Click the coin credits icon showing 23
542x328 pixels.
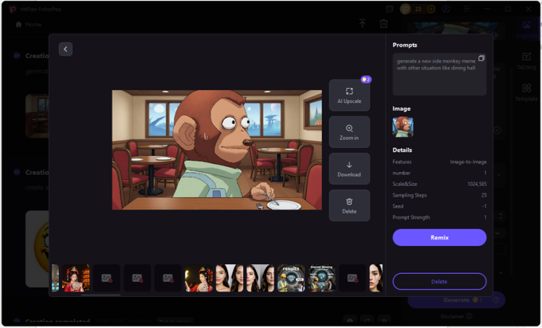[406, 9]
